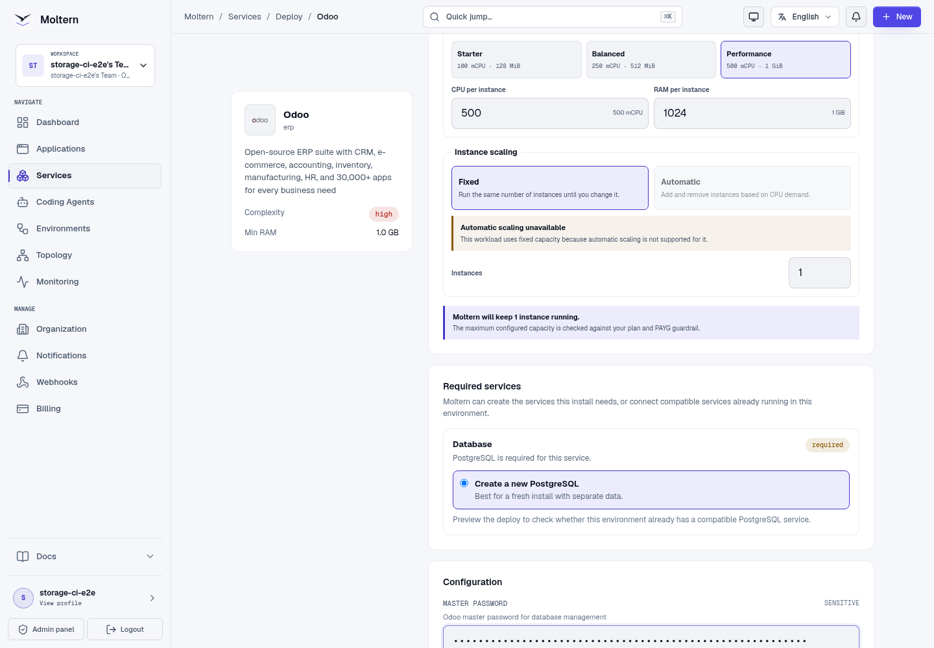
Task: Click the notification bell in top bar
Action: click(x=856, y=17)
